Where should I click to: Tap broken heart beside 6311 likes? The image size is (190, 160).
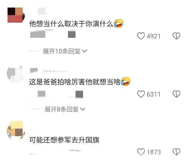point(176,94)
